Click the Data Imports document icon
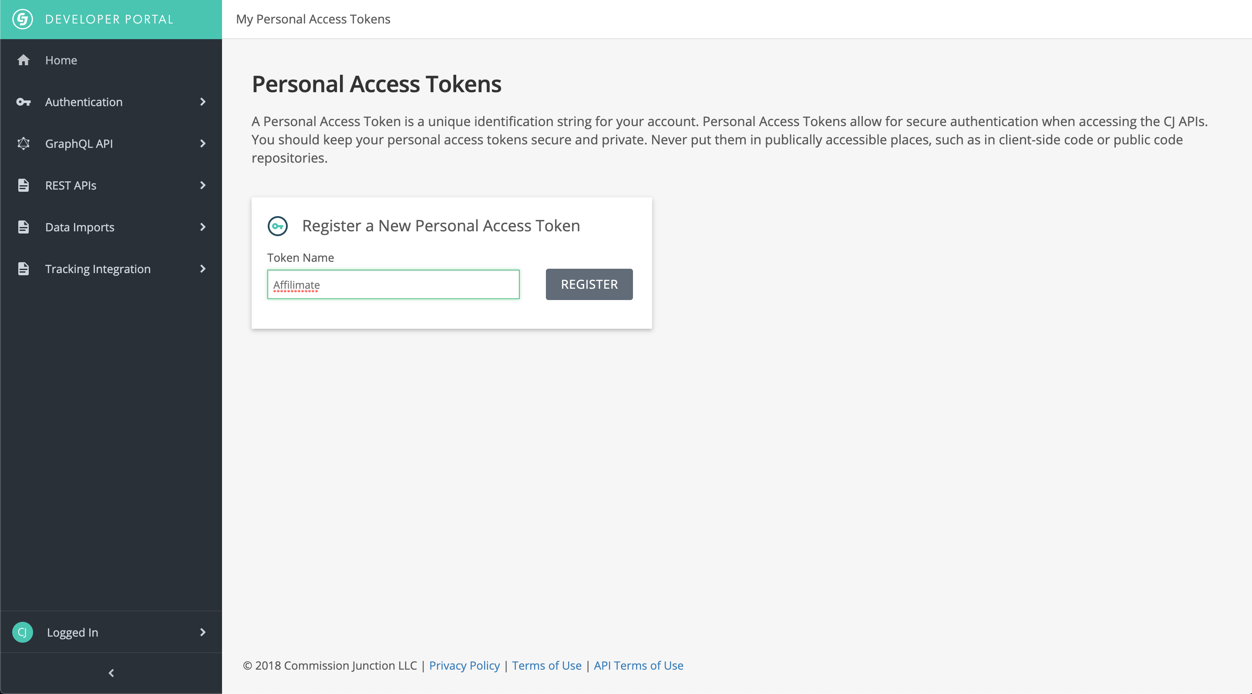 [x=24, y=227]
